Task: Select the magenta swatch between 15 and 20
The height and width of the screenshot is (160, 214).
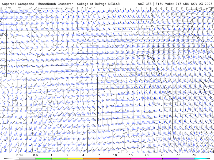Action: pyautogui.click(x=139, y=159)
